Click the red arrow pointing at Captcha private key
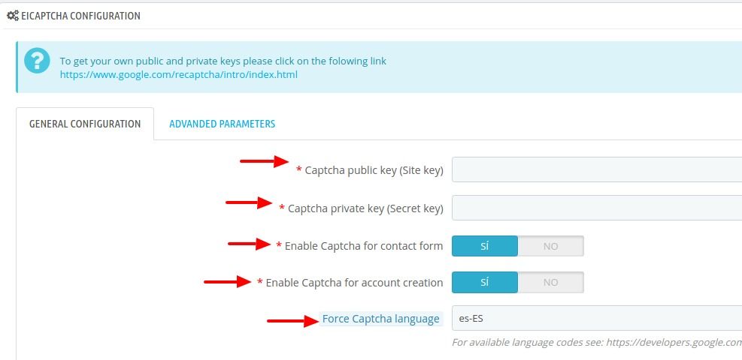 pyautogui.click(x=250, y=202)
